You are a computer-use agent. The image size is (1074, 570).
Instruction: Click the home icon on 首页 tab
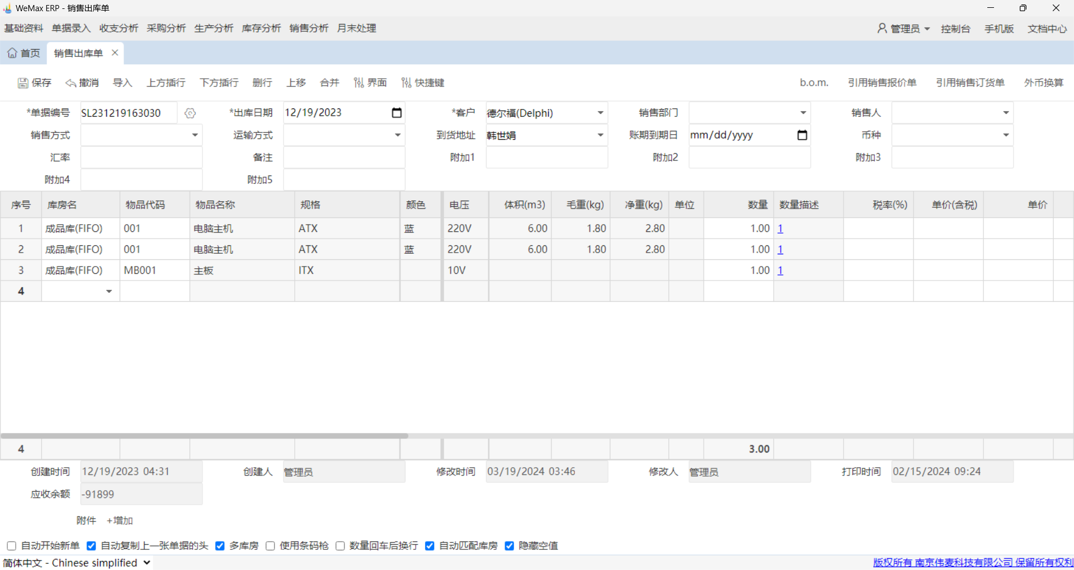click(x=12, y=53)
